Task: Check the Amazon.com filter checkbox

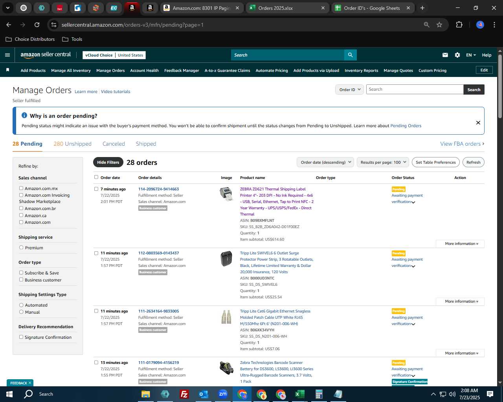Action: pyautogui.click(x=21, y=222)
